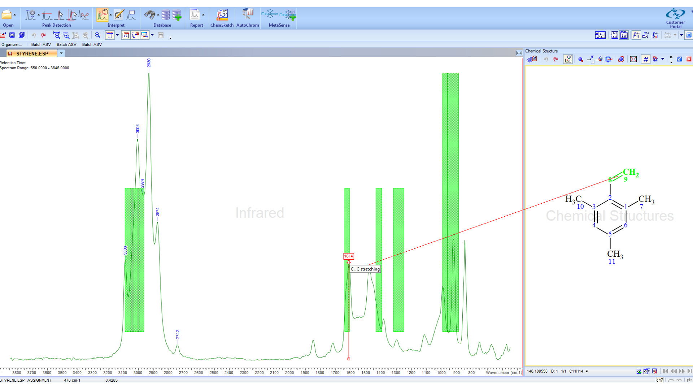Click the 1614 peak marker label
Viewport: 693px width, 390px height.
[348, 256]
